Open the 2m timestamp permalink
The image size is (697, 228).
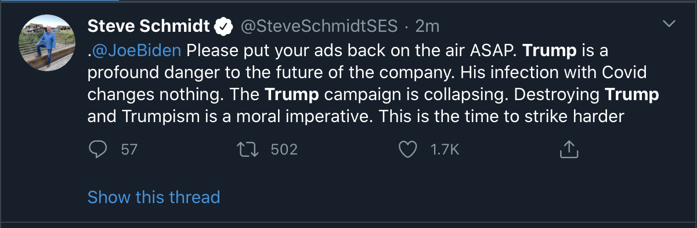coord(427,26)
